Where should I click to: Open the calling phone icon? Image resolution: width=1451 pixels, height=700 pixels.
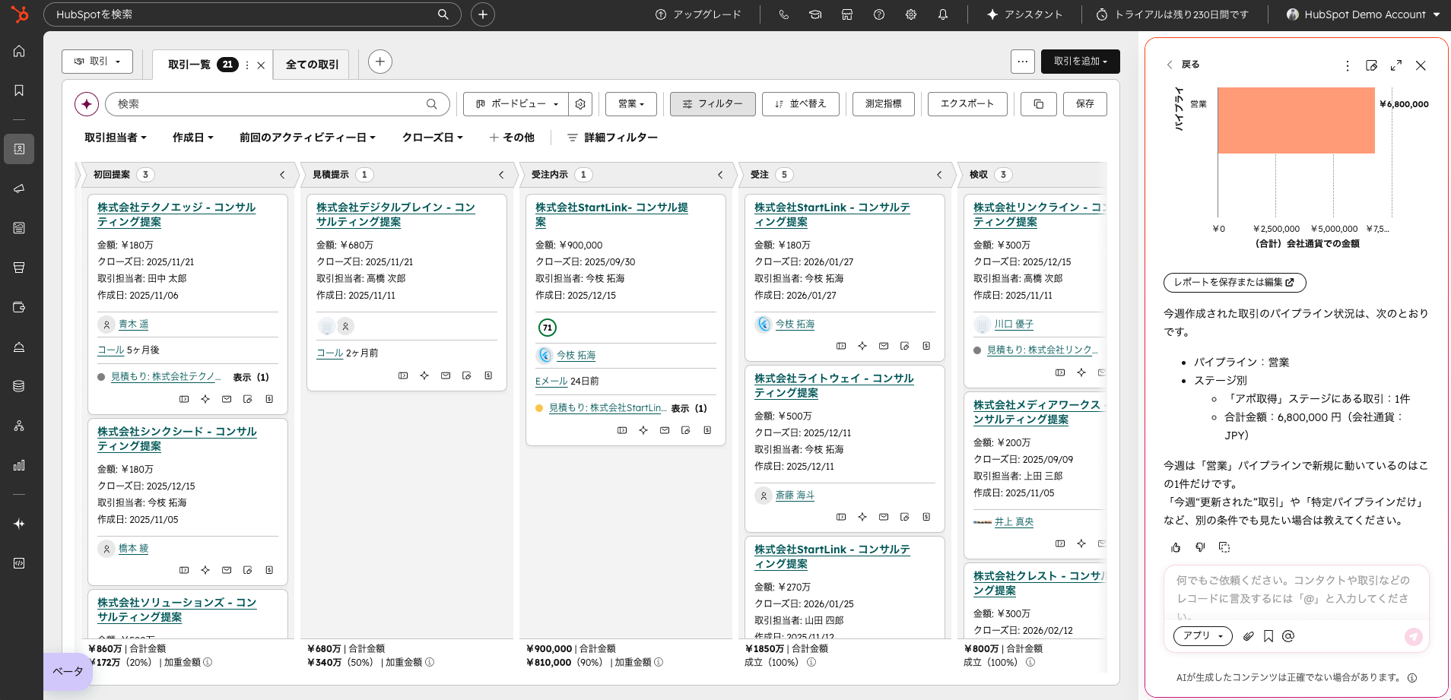784,14
